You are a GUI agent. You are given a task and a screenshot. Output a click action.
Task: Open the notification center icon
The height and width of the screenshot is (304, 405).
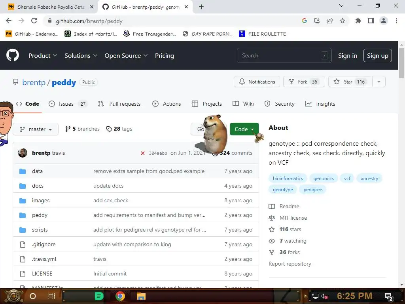click(x=388, y=296)
